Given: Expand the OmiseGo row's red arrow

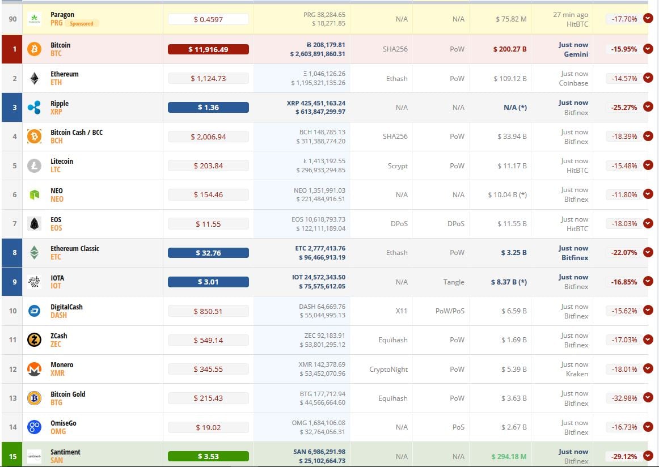Looking at the screenshot, I should coord(648,427).
